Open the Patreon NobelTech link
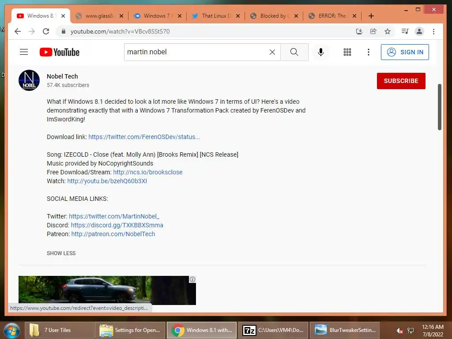452x339 pixels. pos(113,234)
